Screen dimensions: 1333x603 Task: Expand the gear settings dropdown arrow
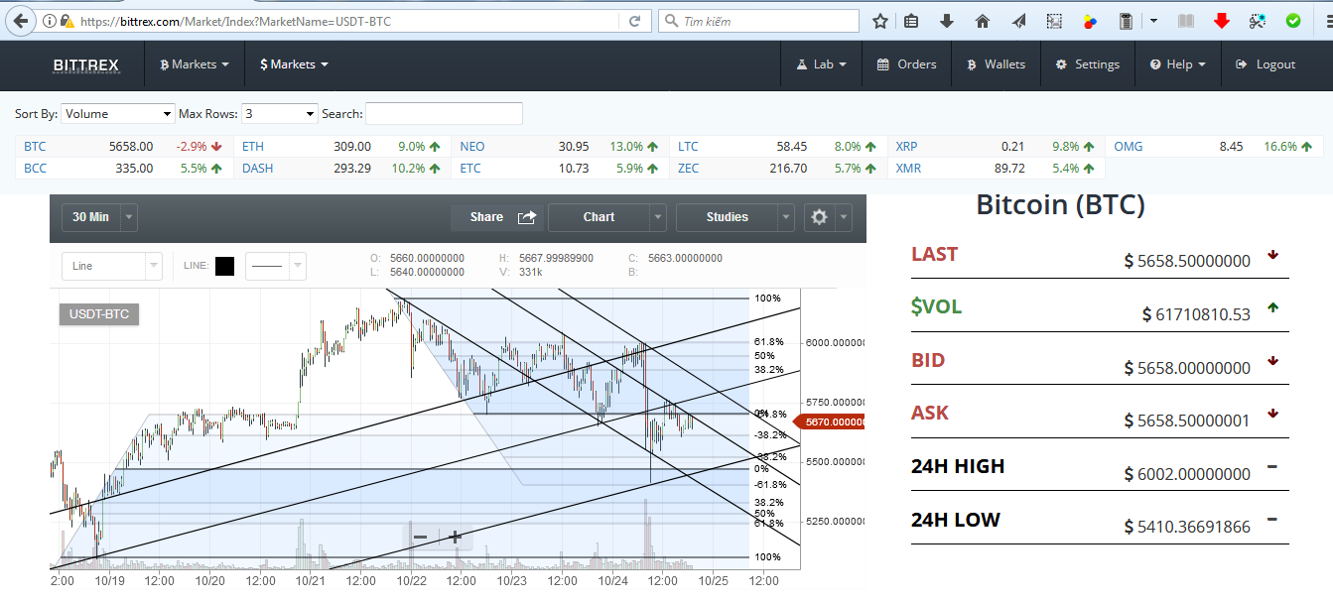click(x=844, y=217)
